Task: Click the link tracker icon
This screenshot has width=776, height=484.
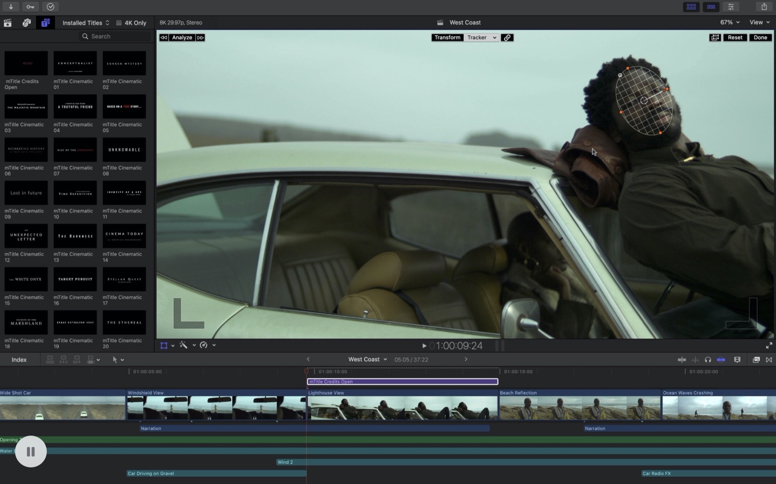Action: (x=507, y=38)
